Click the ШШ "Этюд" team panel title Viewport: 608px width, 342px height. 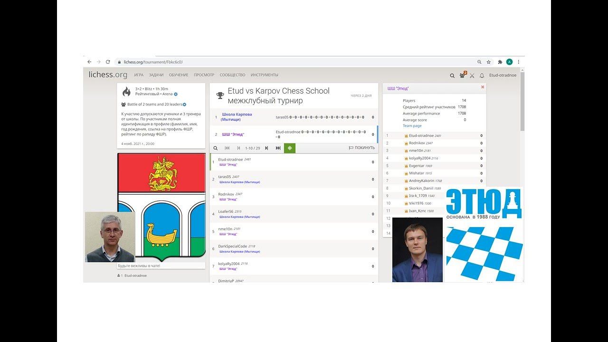point(398,88)
